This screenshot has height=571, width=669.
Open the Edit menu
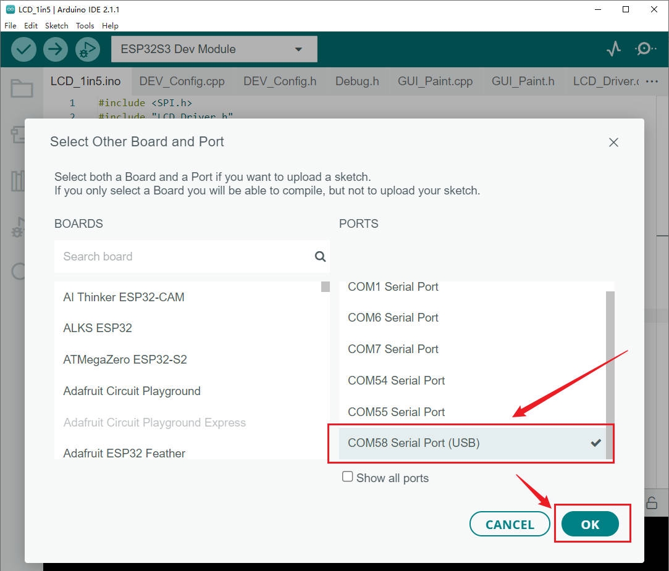[31, 25]
